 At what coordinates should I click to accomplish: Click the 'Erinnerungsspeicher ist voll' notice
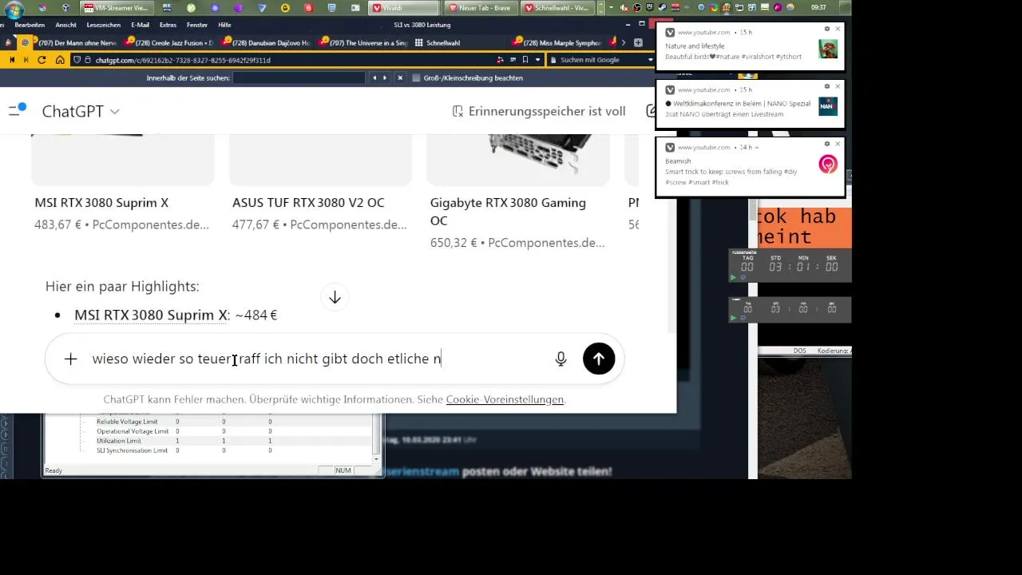click(x=539, y=111)
